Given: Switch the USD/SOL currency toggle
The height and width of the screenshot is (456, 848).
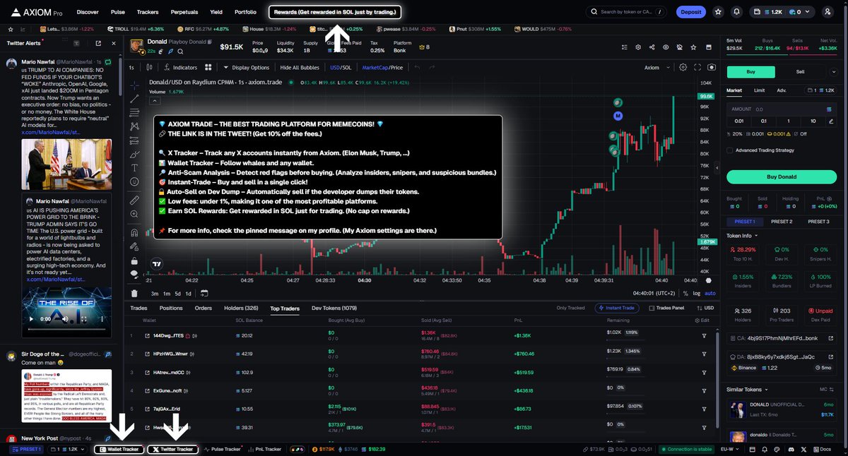Looking at the screenshot, I should pos(341,68).
